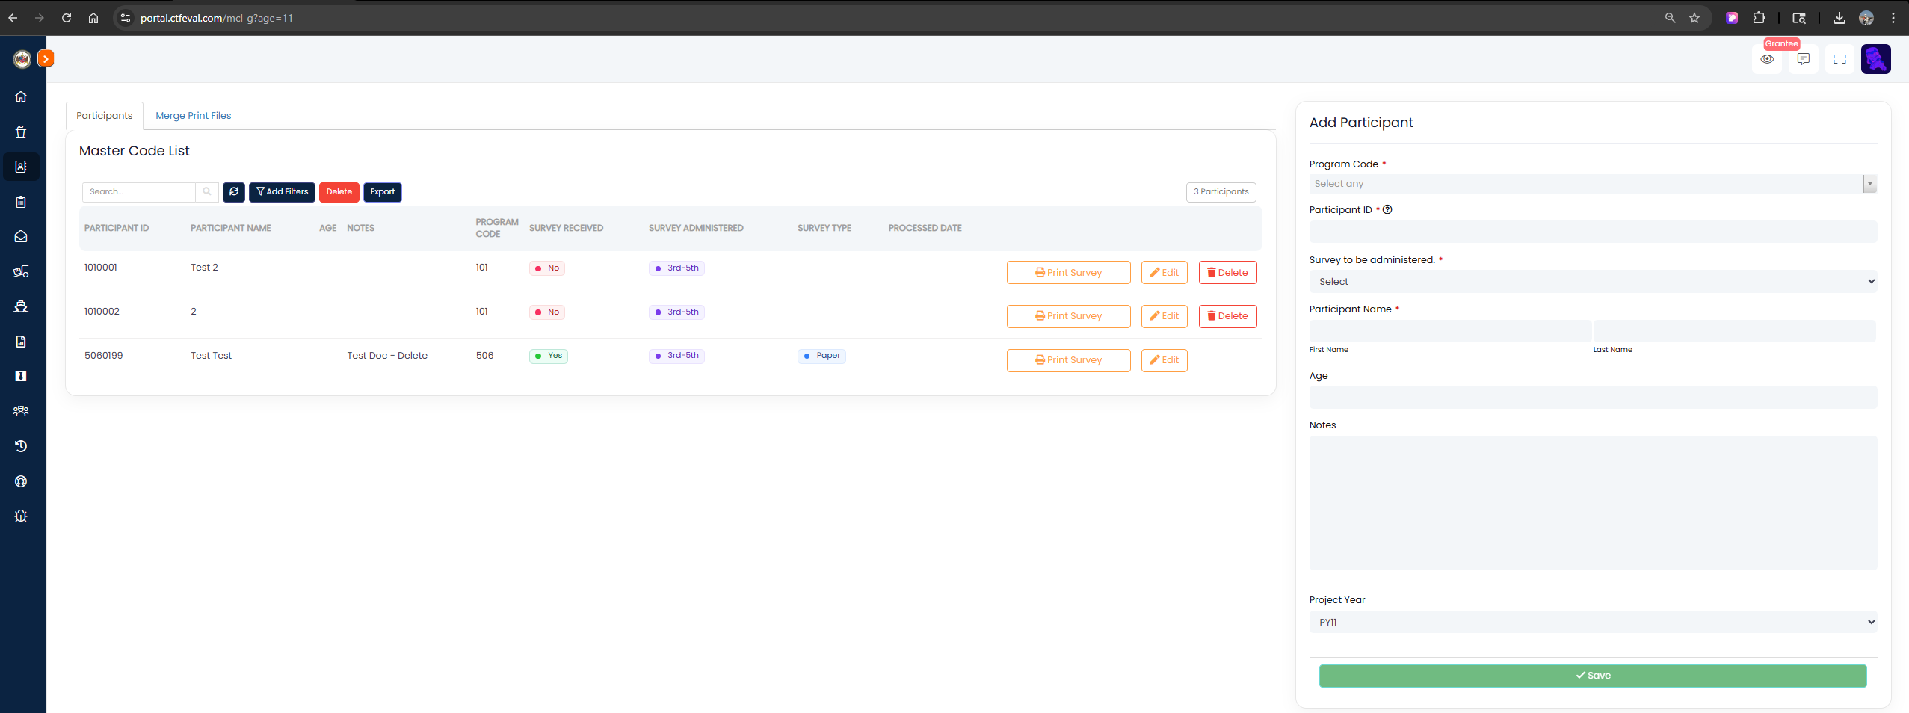1909x713 pixels.
Task: Click the home icon in the sidebar
Action: [21, 96]
